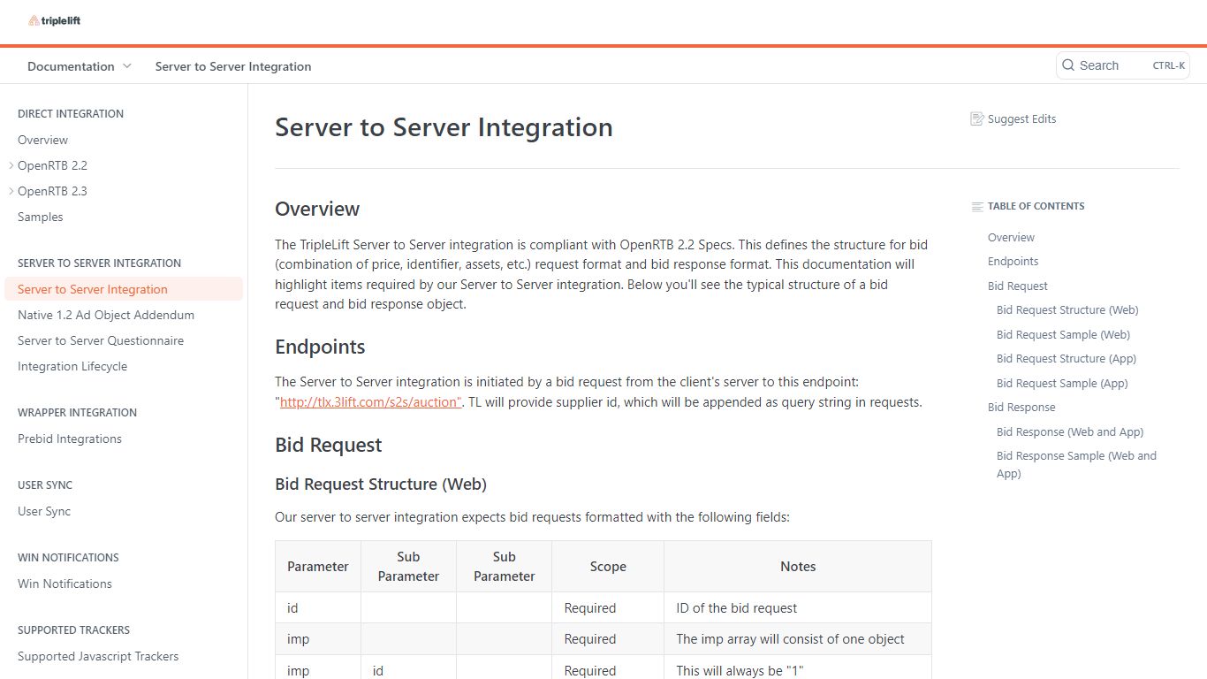Click the Endpoints heading in article
Screen dimensions: 1207x679
click(320, 347)
